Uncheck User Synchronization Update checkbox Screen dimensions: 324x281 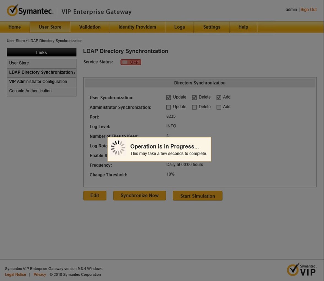[x=169, y=98]
